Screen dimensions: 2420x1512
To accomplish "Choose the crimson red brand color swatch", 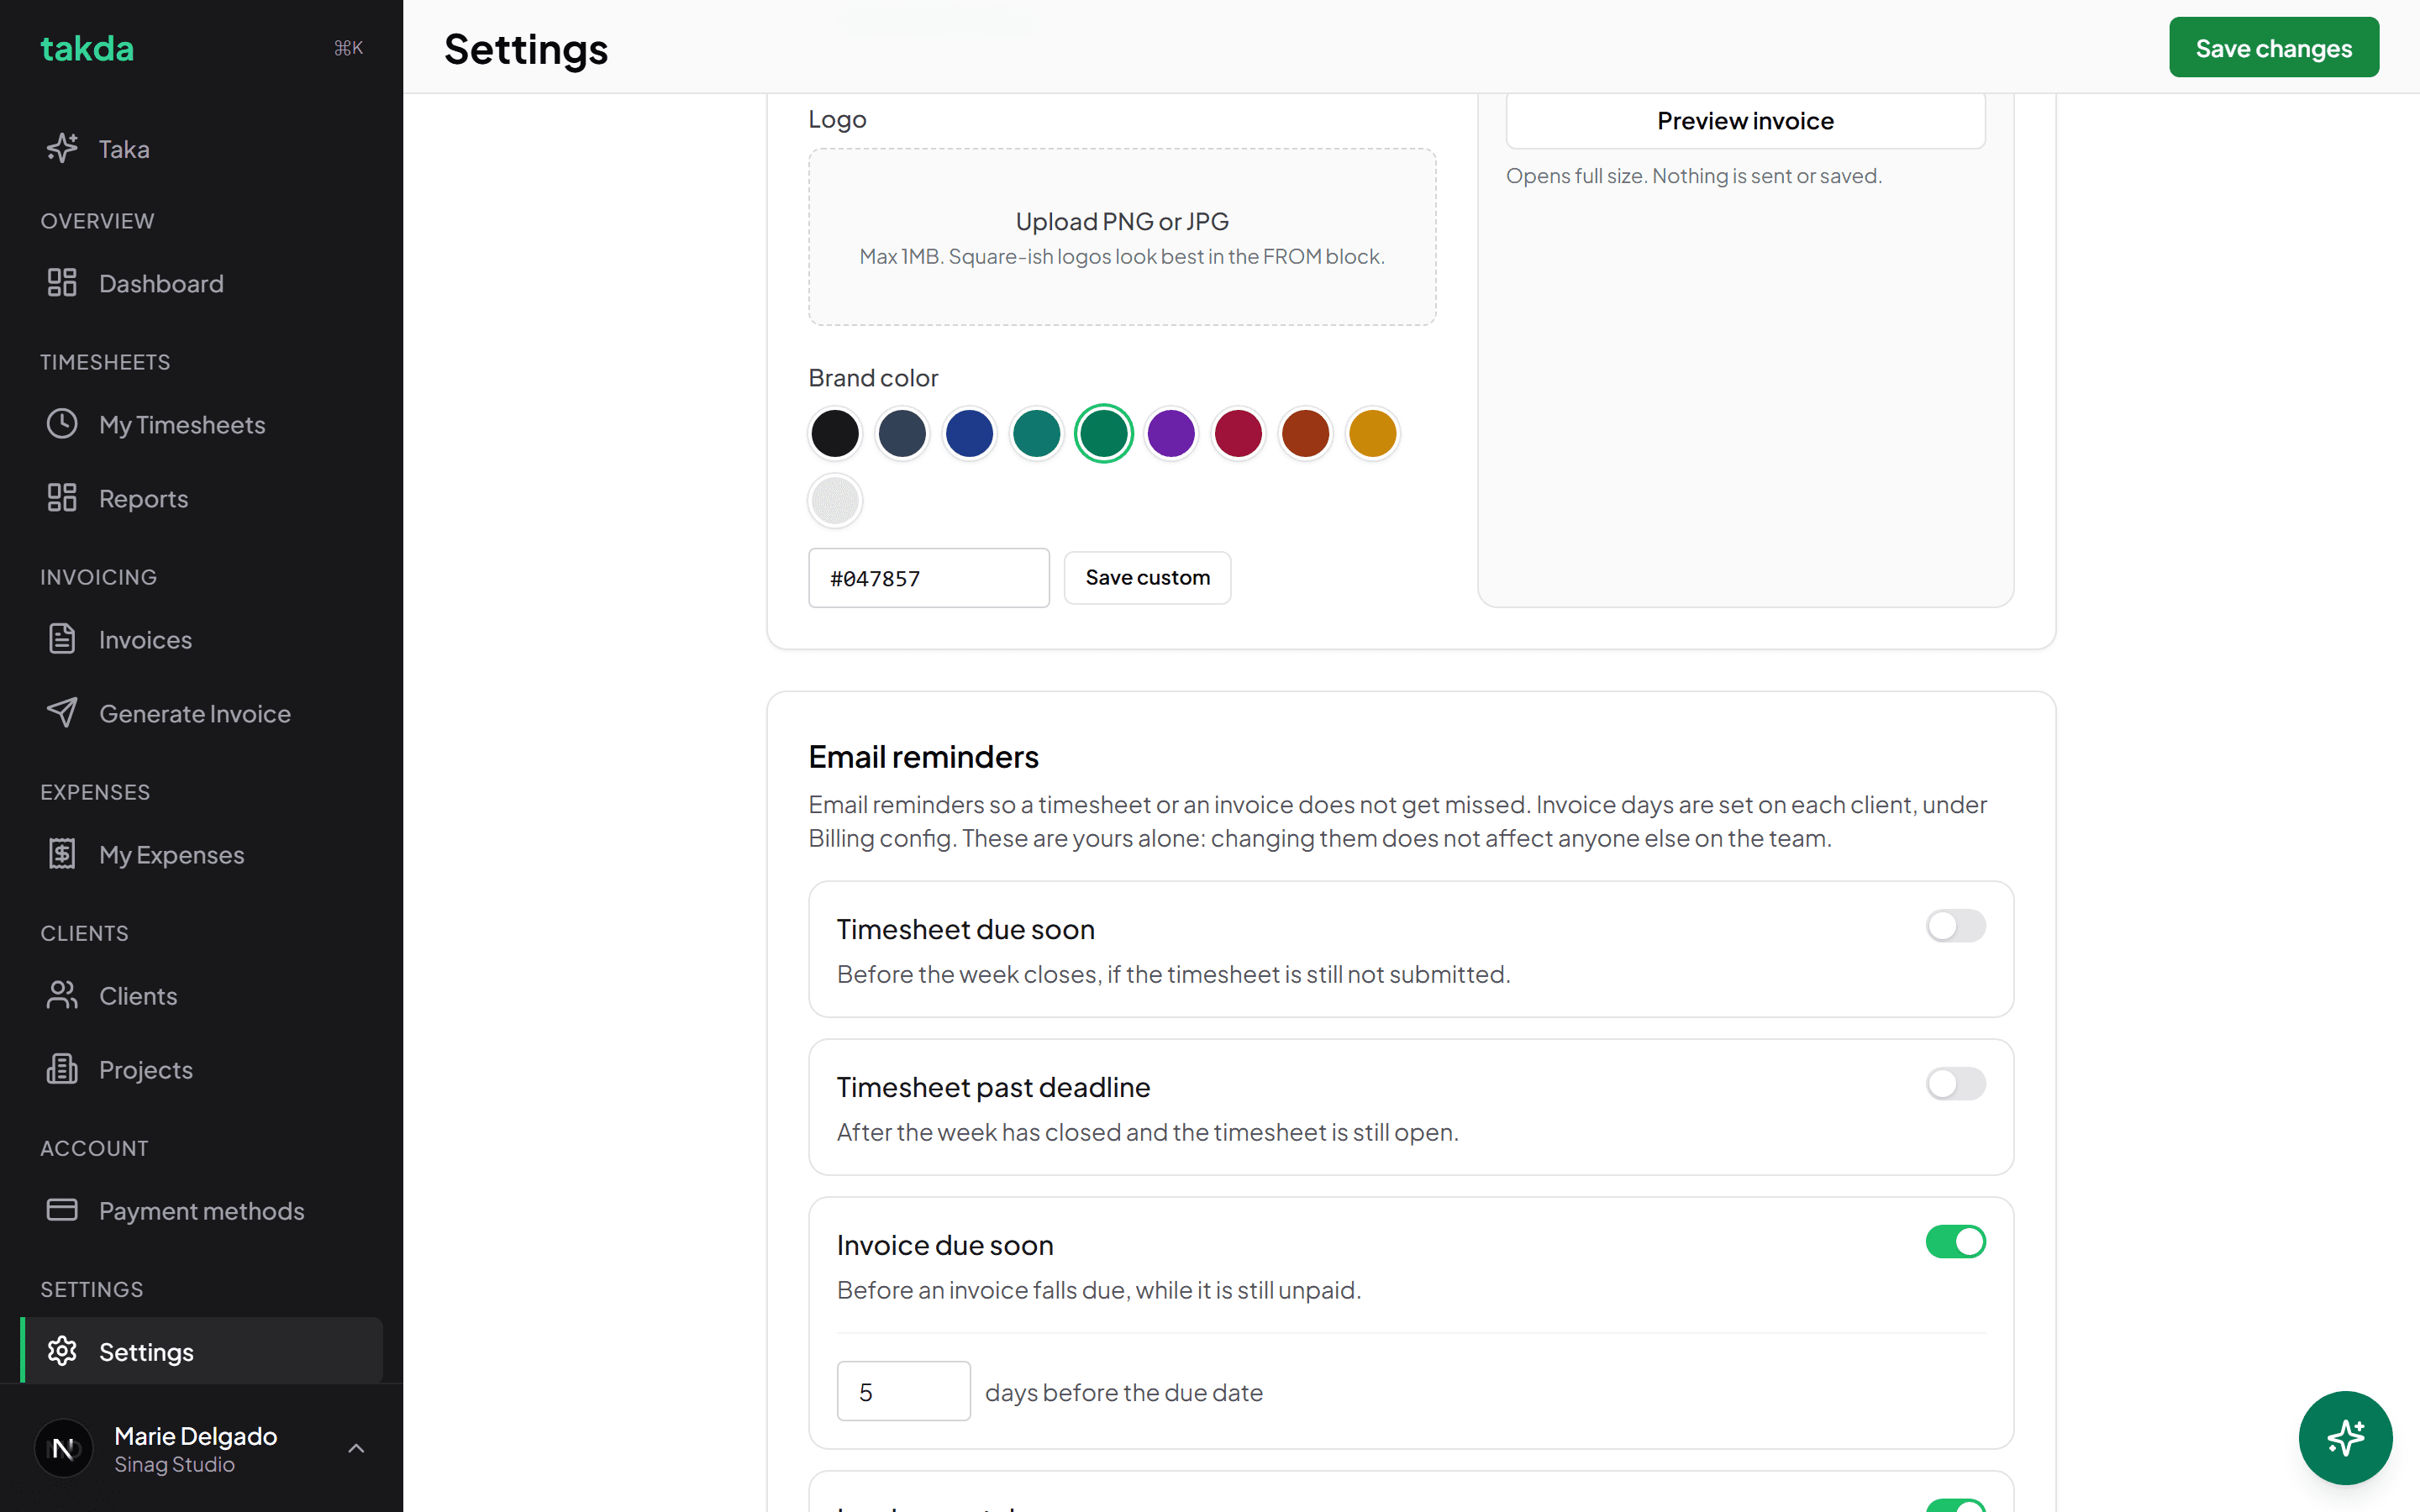I will click(1238, 433).
